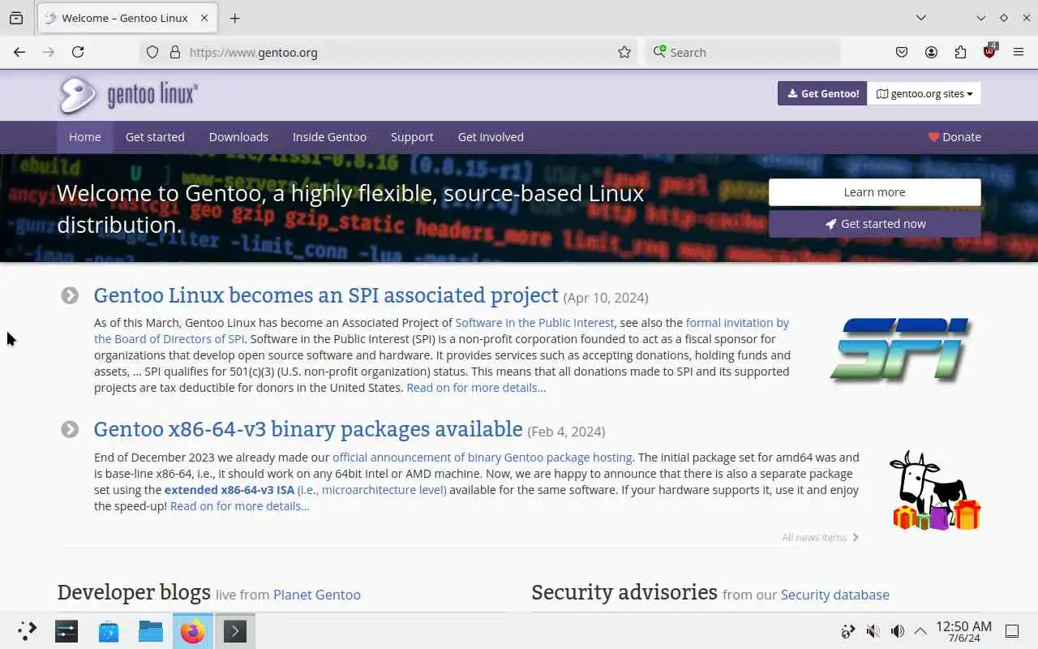Click Read on link in SPI article
The image size is (1038, 649).
click(x=476, y=388)
